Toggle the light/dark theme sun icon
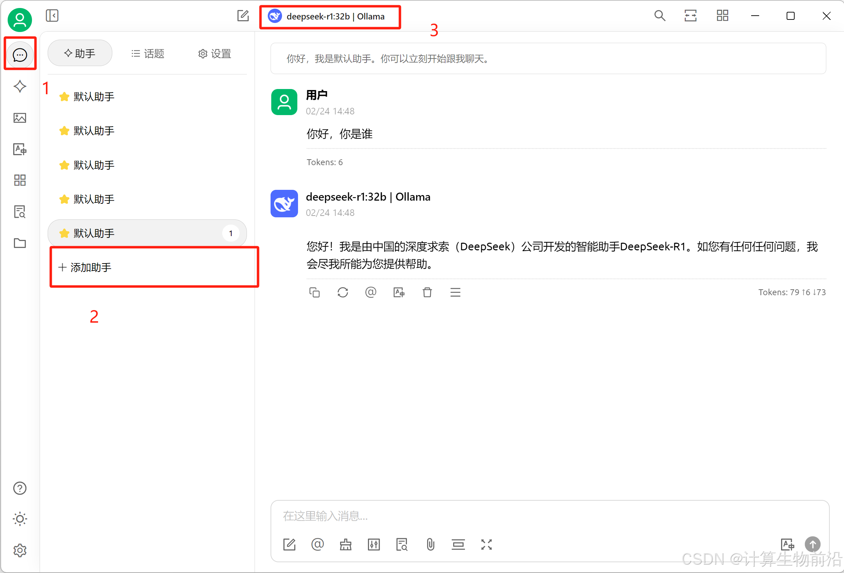 click(x=19, y=519)
